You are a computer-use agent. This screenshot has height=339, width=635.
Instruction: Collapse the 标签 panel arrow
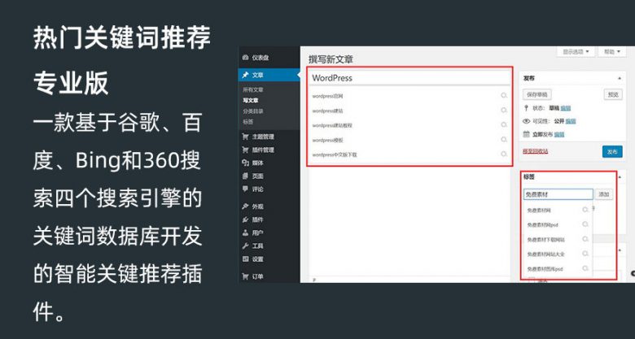coord(620,177)
